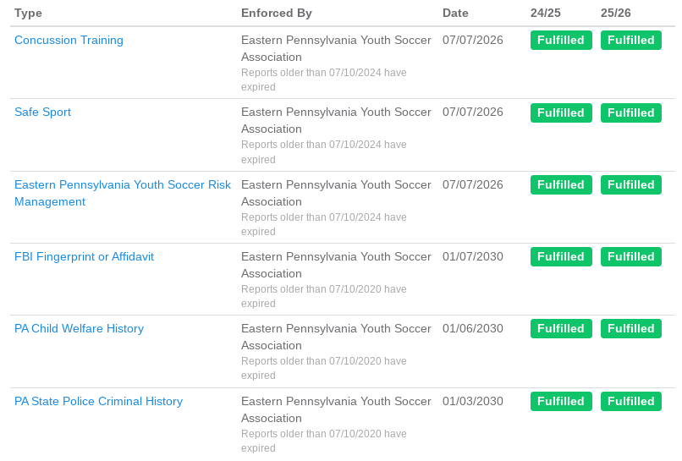Open Eastern Pennsylvania Youth Soccer Risk Management link
Screen dimensions: 682x461
123,193
